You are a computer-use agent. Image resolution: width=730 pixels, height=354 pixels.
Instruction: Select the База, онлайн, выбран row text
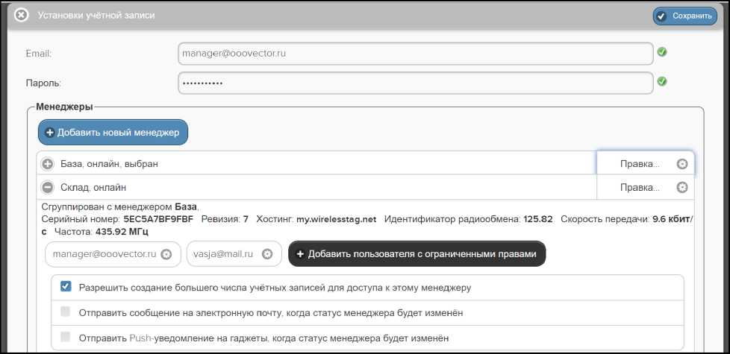pos(110,164)
